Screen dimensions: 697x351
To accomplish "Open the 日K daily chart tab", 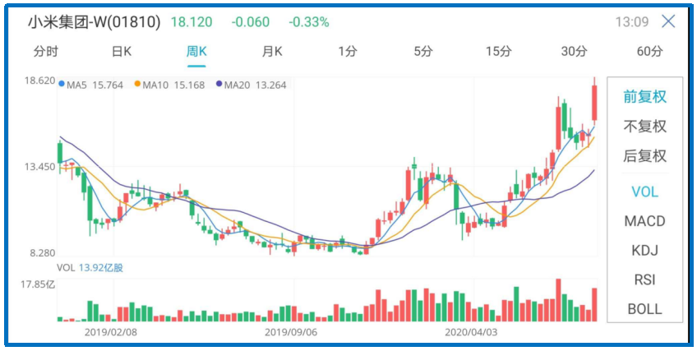I will coord(122,51).
